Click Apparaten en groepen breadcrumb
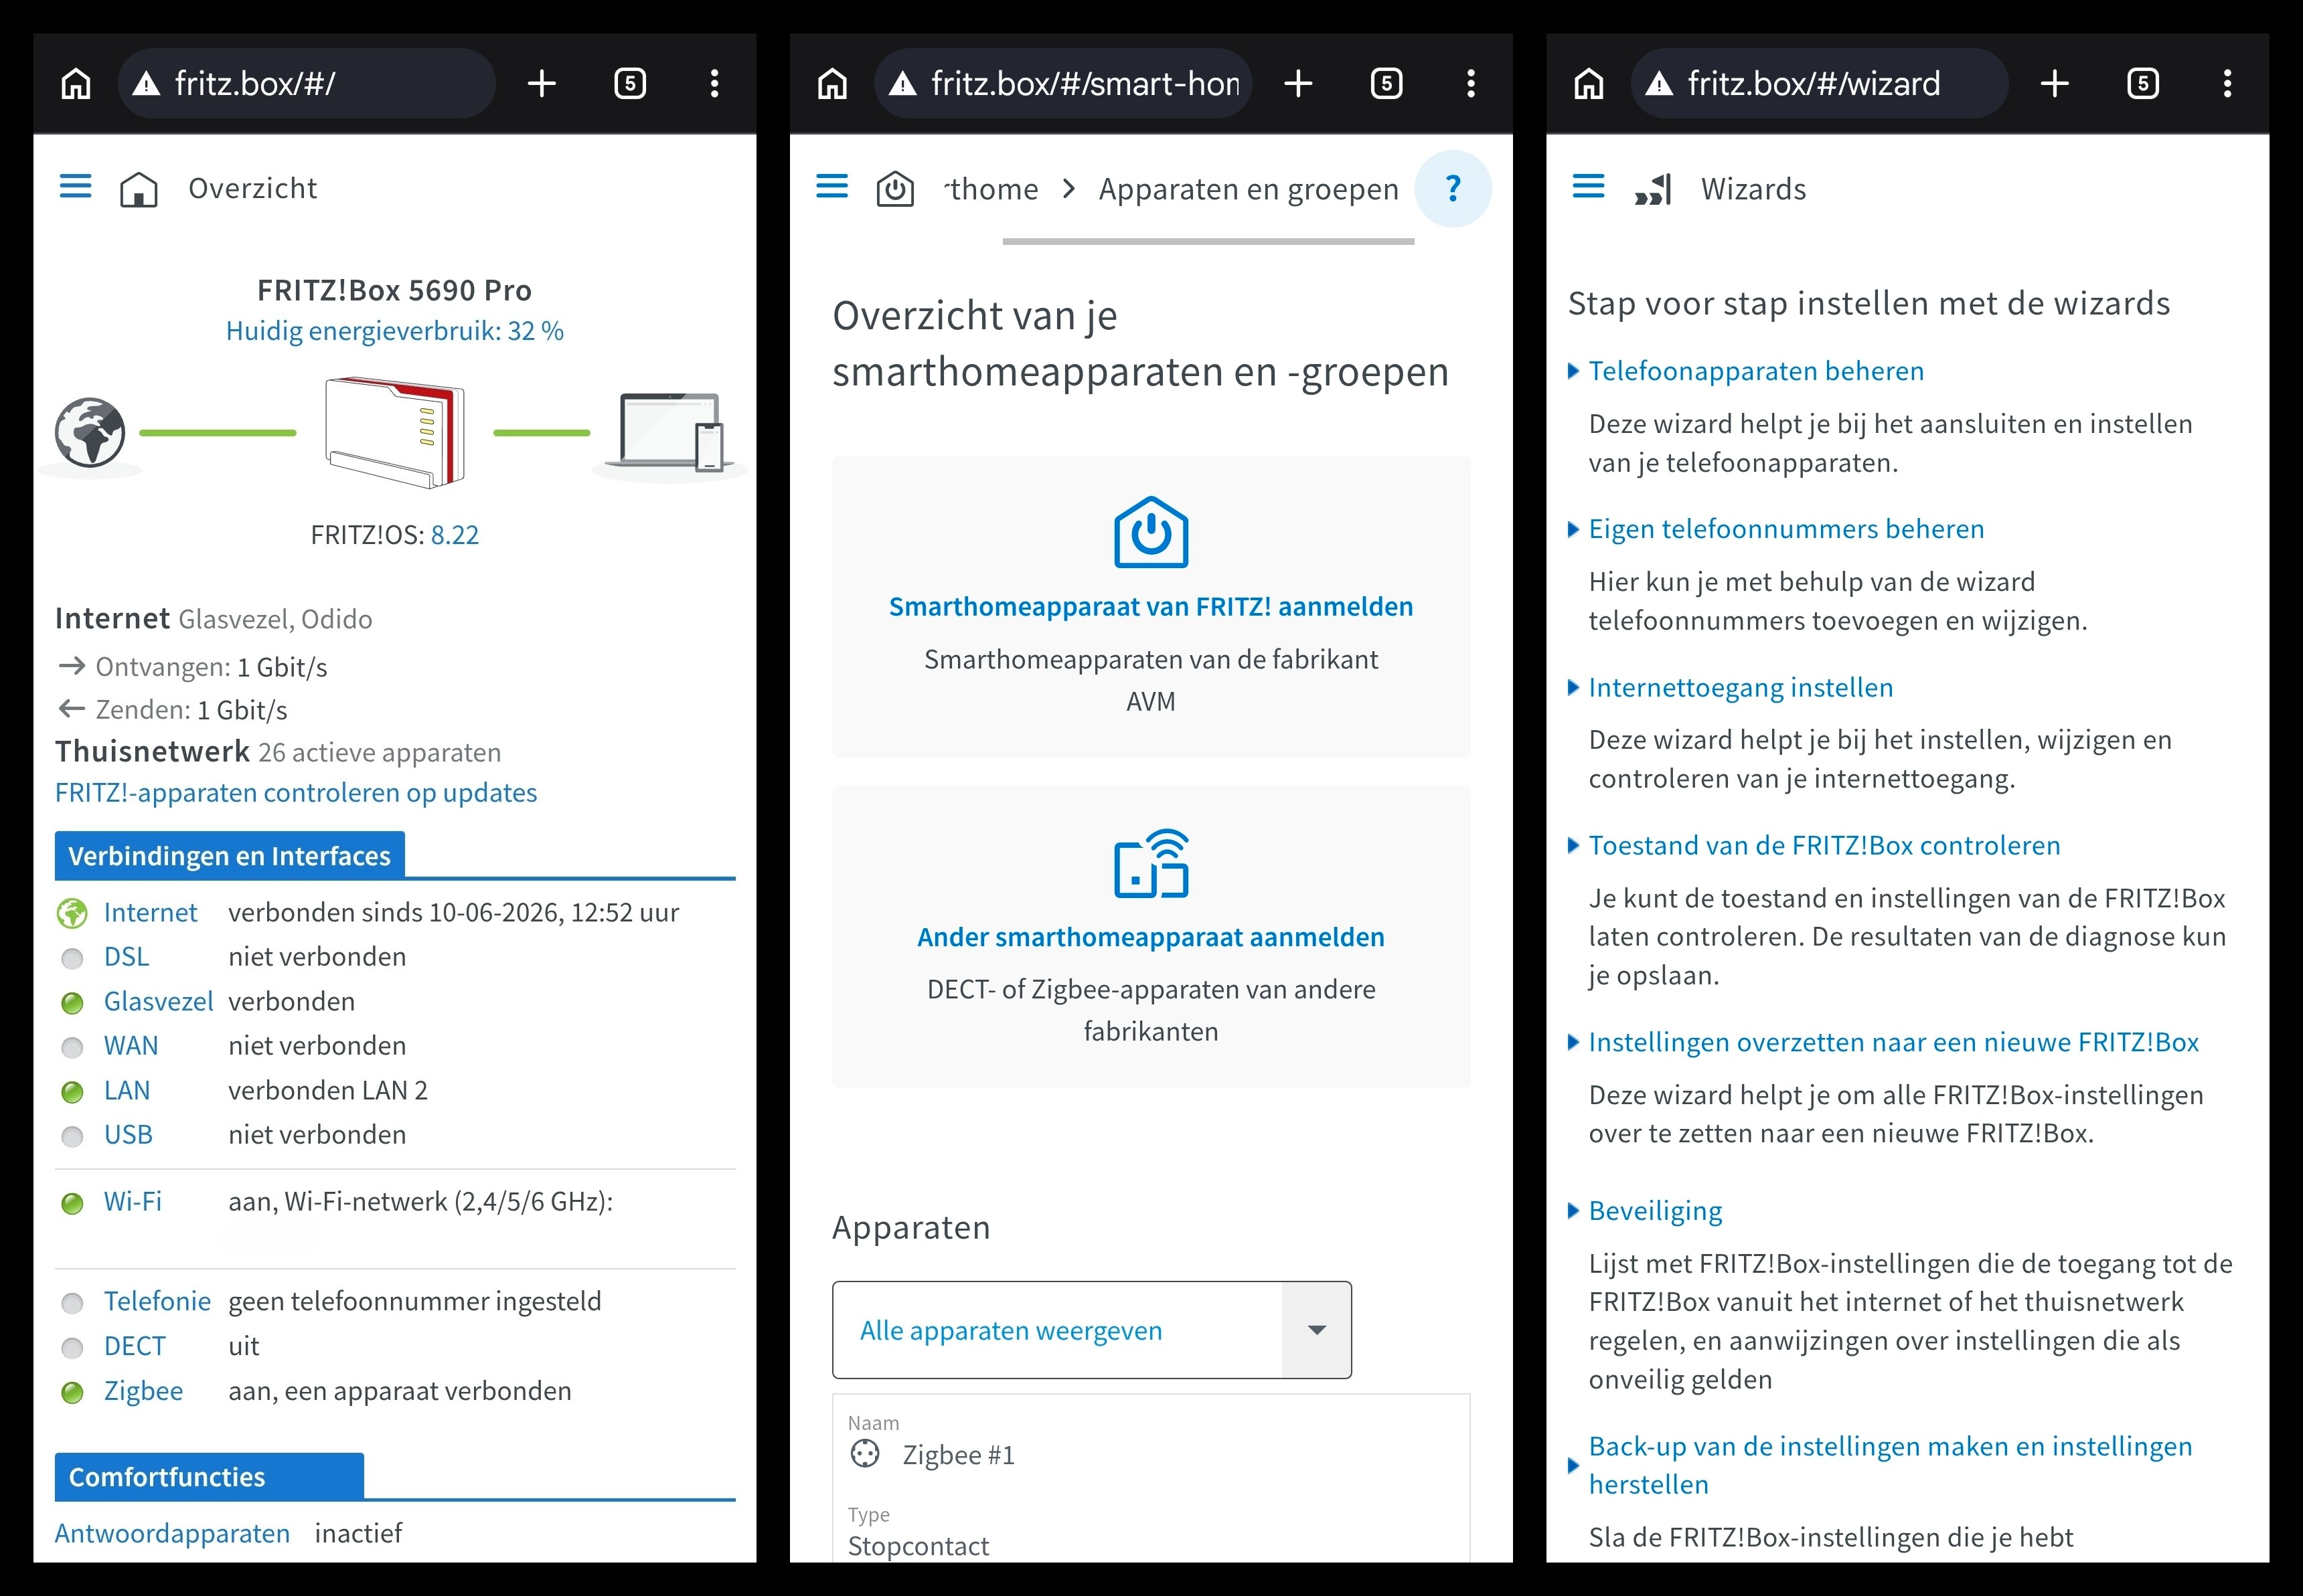Image resolution: width=2303 pixels, height=1596 pixels. 1247,189
